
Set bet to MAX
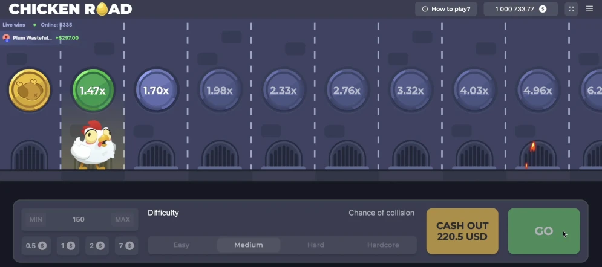121,219
